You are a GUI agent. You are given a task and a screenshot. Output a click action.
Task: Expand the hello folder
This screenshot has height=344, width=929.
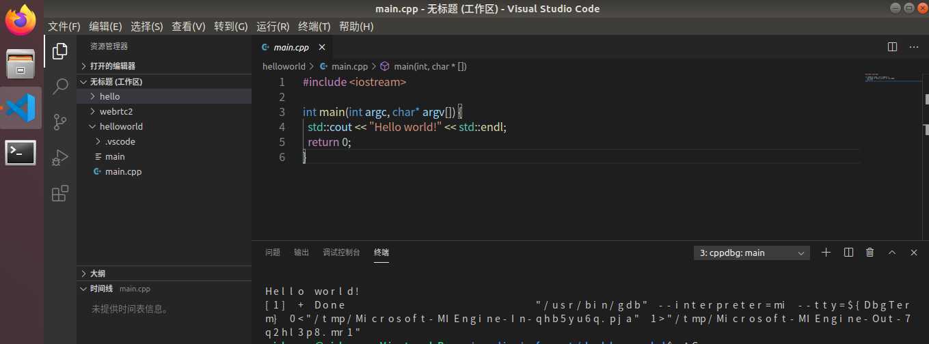(x=164, y=96)
